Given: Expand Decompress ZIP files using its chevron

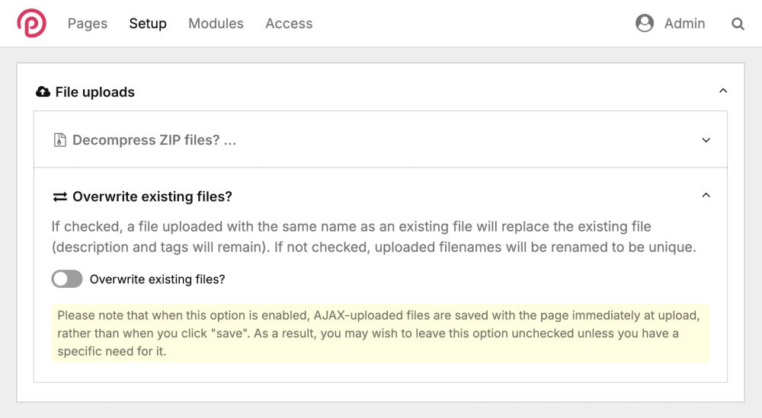Looking at the screenshot, I should (x=706, y=140).
